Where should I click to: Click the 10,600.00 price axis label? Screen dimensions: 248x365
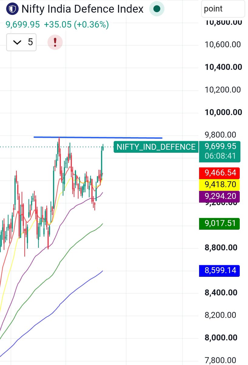[223, 45]
